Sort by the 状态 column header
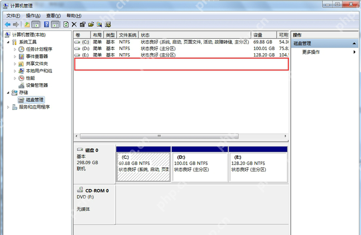This screenshot has width=361, height=235. [x=194, y=35]
